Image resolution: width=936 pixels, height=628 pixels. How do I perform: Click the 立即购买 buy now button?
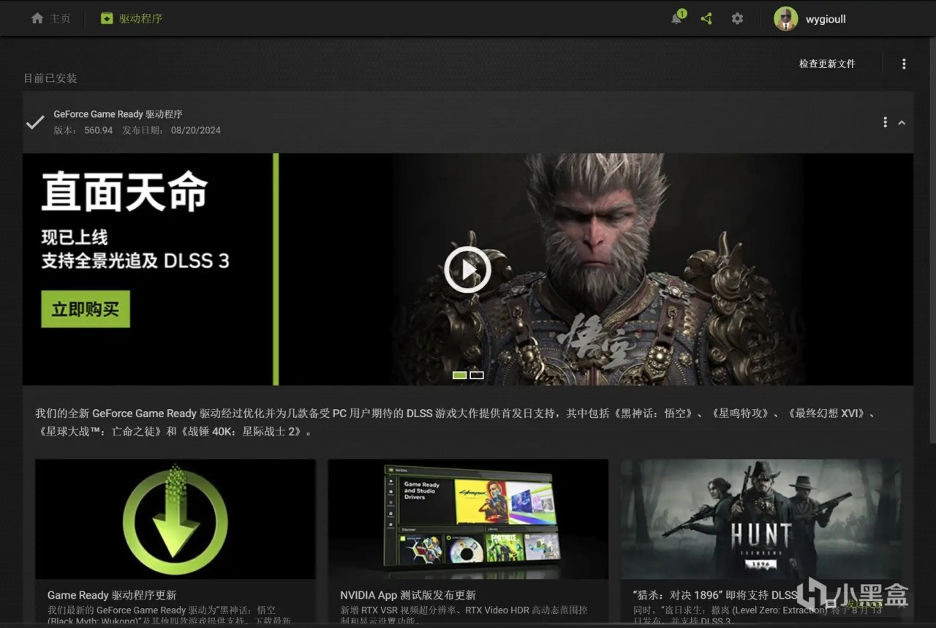(86, 309)
